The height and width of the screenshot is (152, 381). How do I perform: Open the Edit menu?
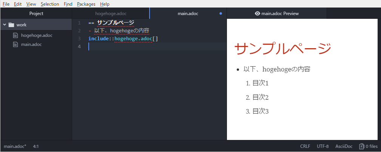click(x=18, y=4)
